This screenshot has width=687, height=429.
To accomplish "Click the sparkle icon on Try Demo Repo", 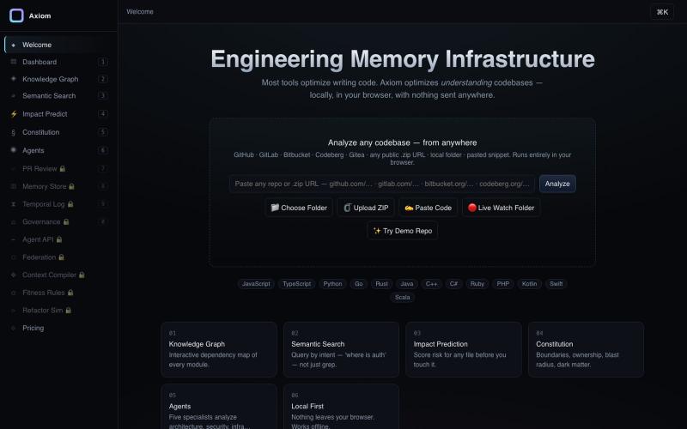I will click(x=377, y=231).
